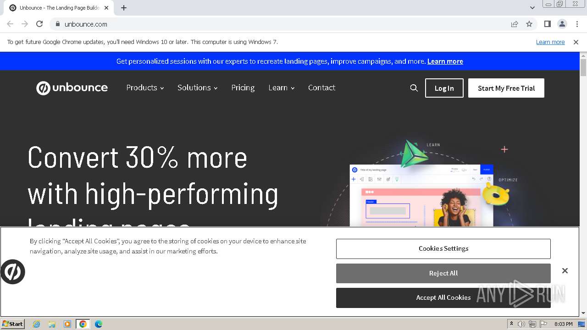Viewport: 587px width, 330px height.
Task: Click Start My Free Trial button
Action: click(506, 88)
